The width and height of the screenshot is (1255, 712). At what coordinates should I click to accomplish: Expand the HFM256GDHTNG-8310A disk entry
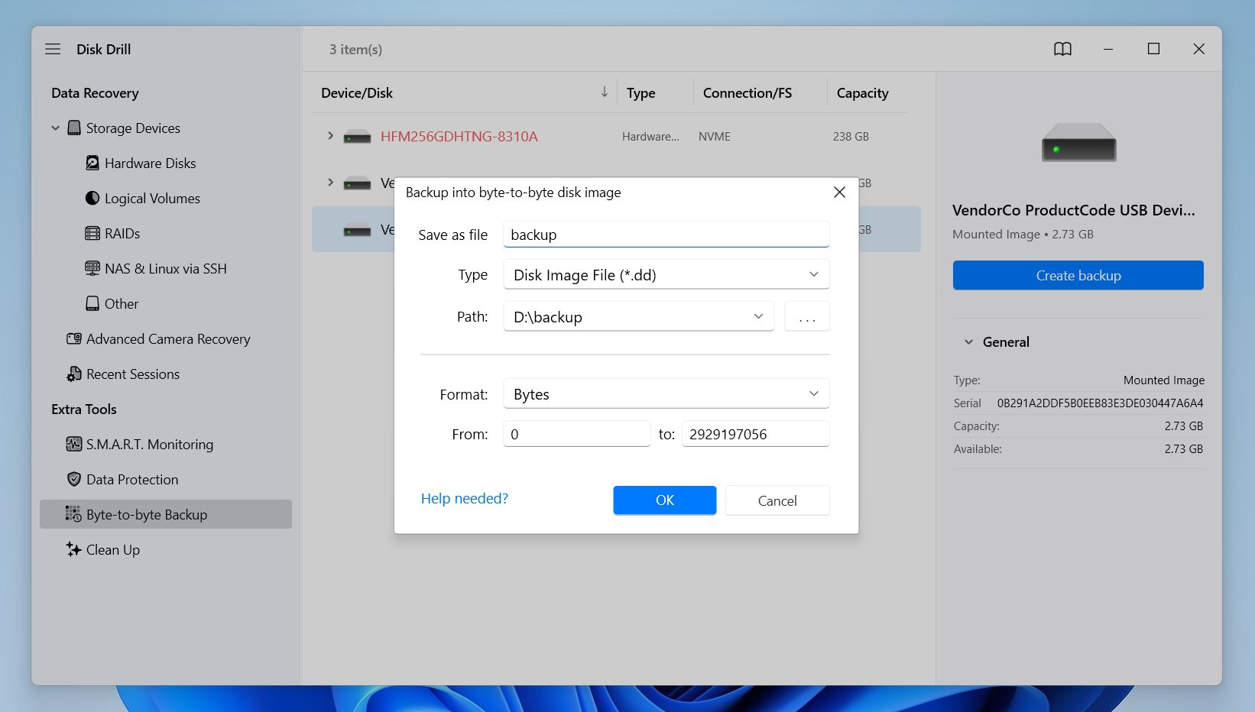pos(330,135)
